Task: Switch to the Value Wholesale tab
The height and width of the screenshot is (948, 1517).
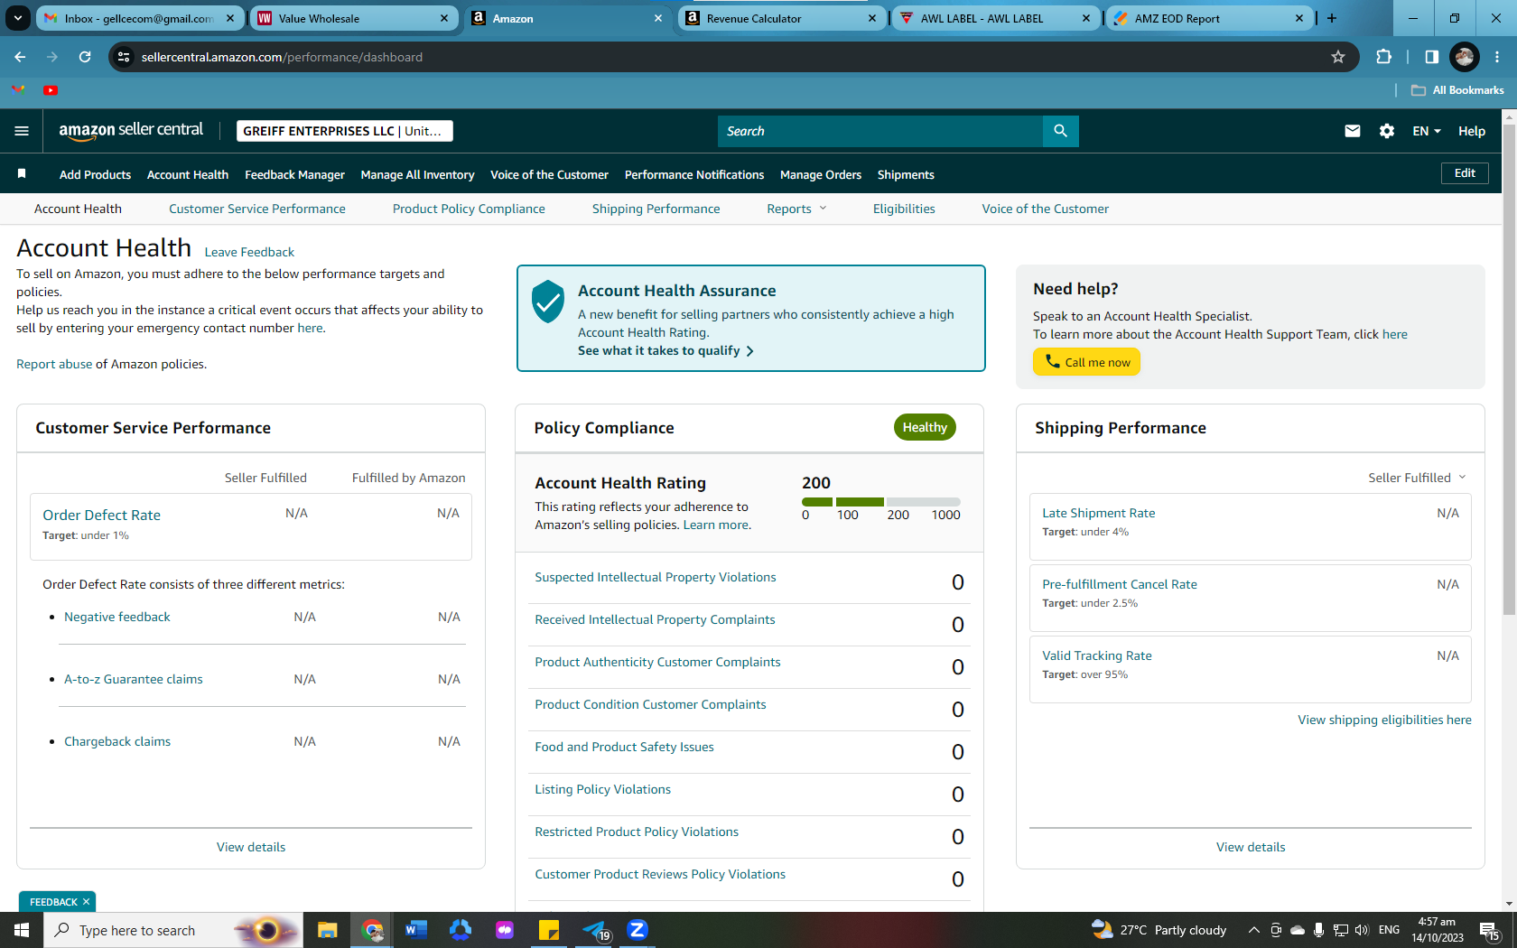Action: tap(353, 18)
